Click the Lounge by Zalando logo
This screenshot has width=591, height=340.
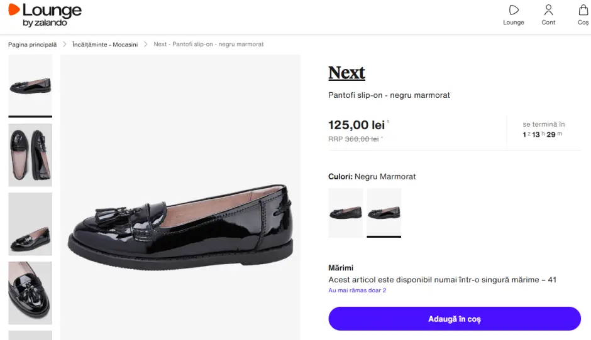[x=44, y=14]
